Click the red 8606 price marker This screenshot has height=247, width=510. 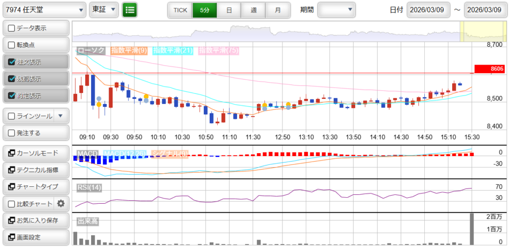point(490,69)
